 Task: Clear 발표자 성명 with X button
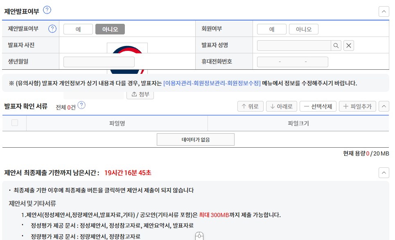[349, 46]
